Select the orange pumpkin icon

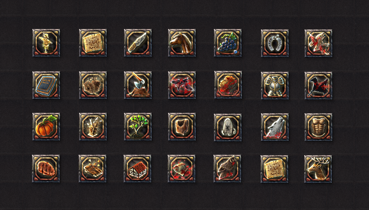point(46,127)
